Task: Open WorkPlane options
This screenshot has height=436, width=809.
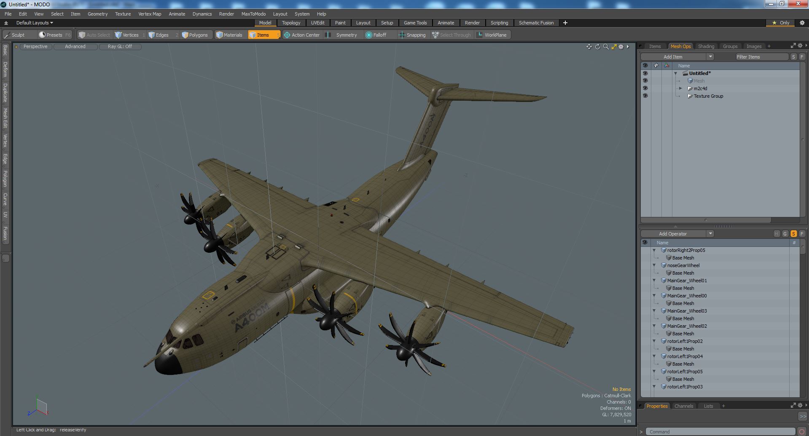Action: click(x=492, y=35)
